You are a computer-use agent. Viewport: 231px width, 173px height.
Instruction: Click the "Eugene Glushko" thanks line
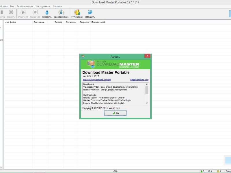coord(104,103)
